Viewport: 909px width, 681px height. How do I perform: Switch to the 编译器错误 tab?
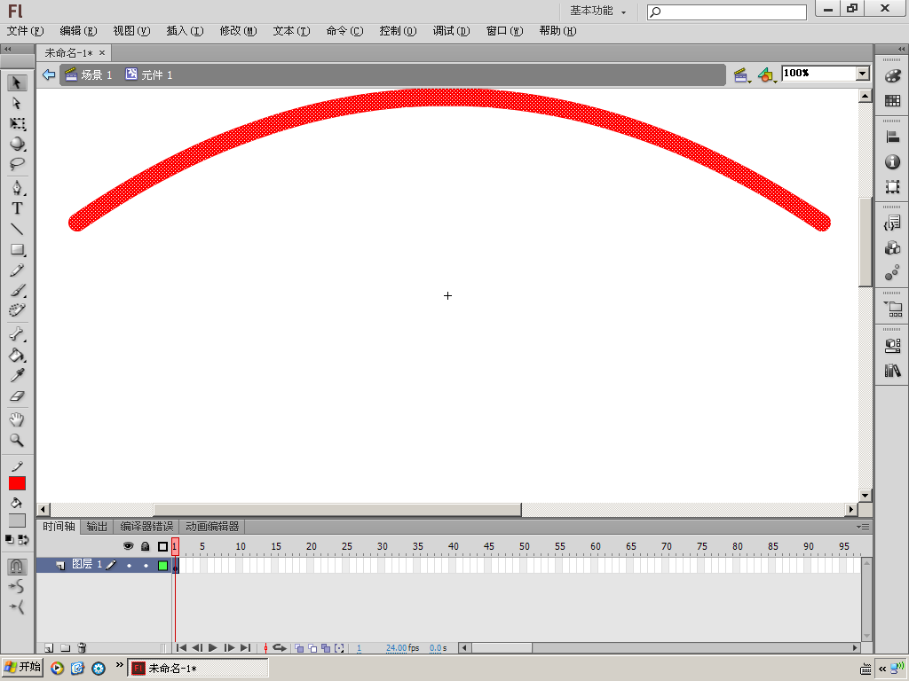click(x=146, y=527)
